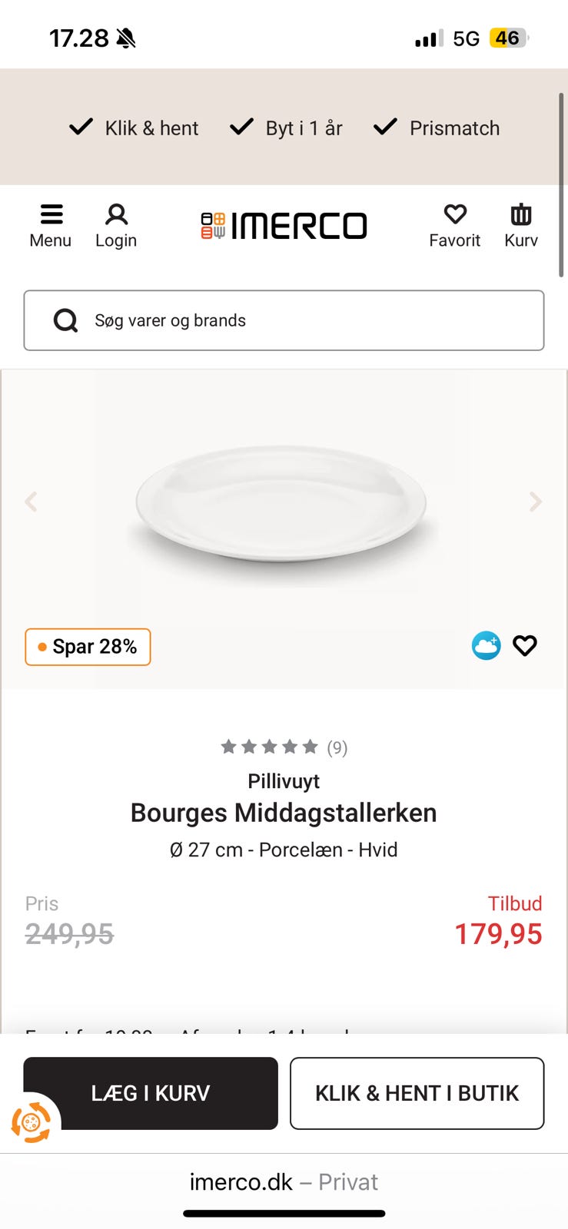568x1229 pixels.
Task: Tap the search magnifier icon
Action: [65, 320]
